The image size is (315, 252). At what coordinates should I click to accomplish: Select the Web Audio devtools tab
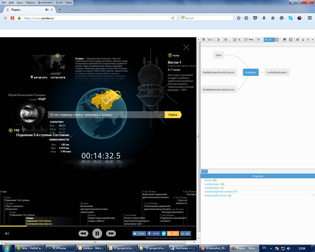(x=269, y=40)
